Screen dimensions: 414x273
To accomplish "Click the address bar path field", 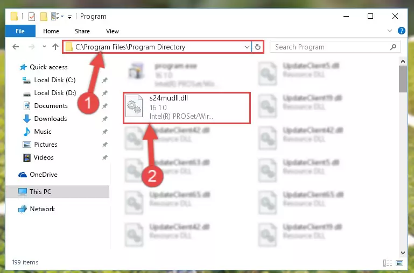I will tap(157, 47).
